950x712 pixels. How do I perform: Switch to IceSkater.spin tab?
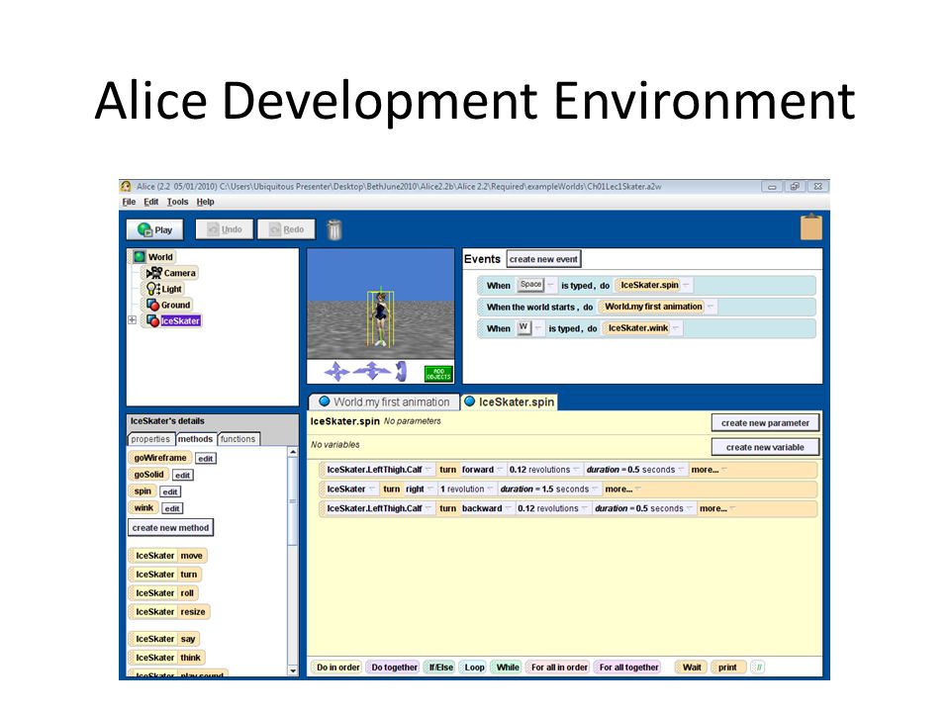pos(510,402)
